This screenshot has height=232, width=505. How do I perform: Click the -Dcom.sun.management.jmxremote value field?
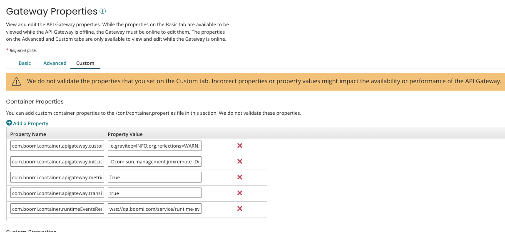tap(154, 162)
